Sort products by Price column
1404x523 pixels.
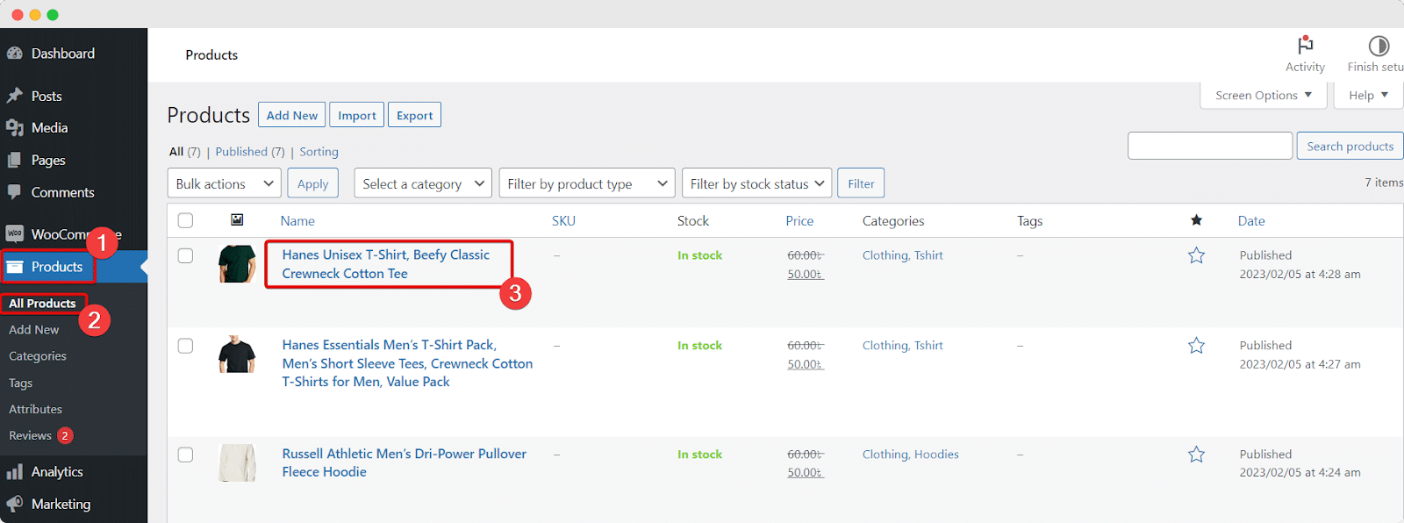coord(799,221)
